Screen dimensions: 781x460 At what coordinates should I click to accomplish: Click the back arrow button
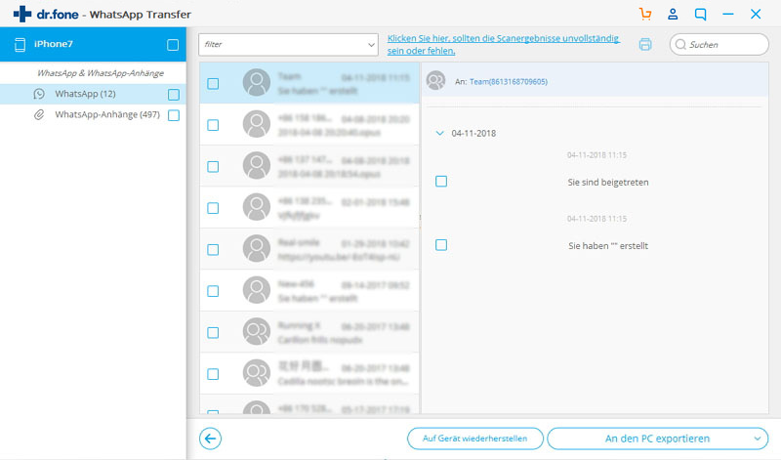click(x=210, y=439)
